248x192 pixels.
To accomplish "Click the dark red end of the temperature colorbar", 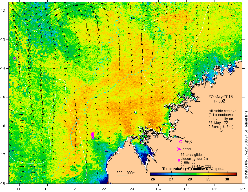I will [235, 174].
